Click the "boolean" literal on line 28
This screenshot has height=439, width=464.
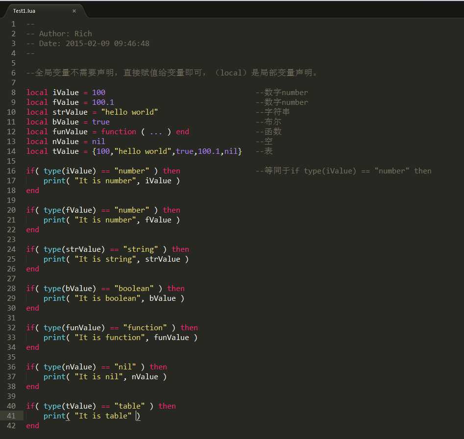click(134, 289)
